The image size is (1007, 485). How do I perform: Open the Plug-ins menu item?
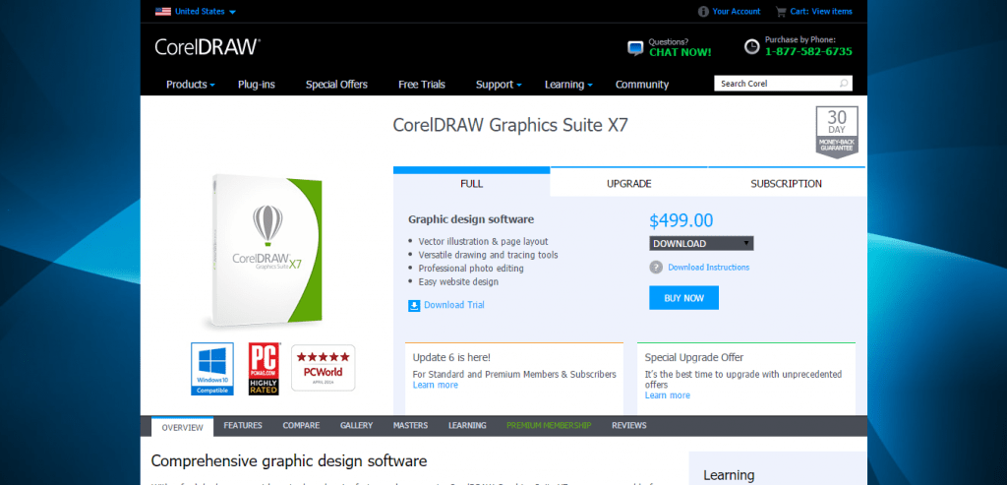click(x=257, y=85)
